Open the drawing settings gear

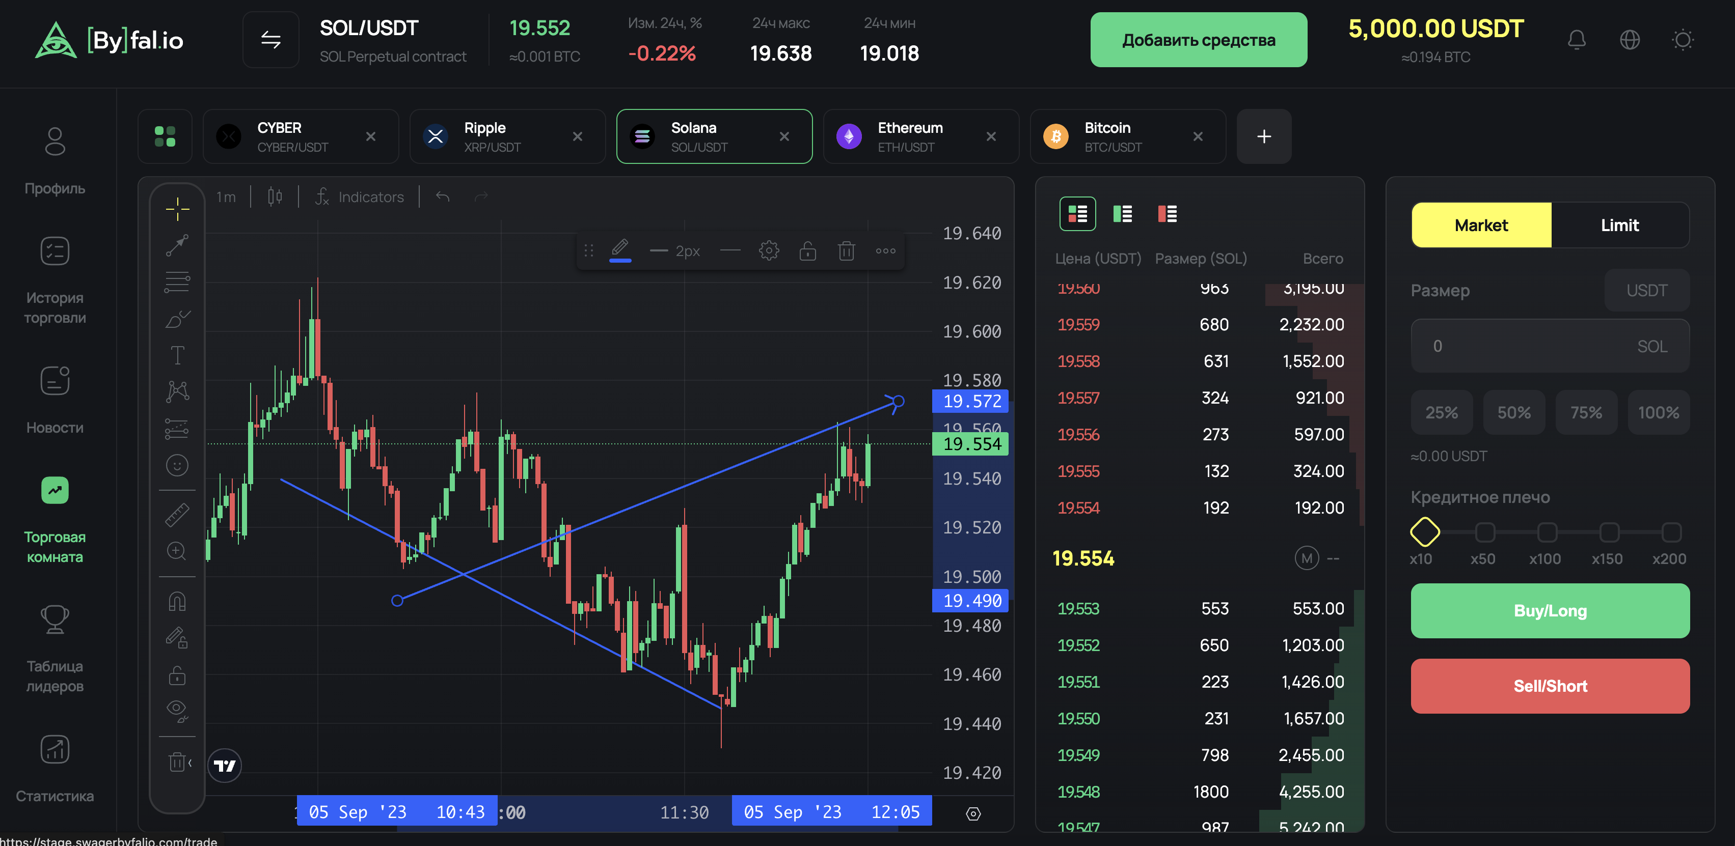click(x=769, y=250)
